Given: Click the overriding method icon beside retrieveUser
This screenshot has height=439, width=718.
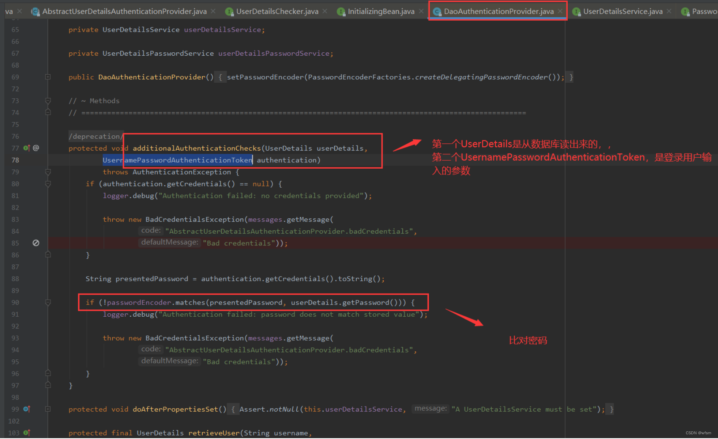Looking at the screenshot, I should 27,433.
